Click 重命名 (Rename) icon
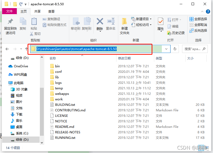Viewport: 213px width, 153px height. coord(111,21)
